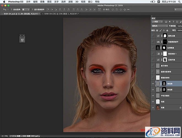This screenshot has width=182, height=138.
Task: Click the lock image pixels brush icon
Action: pyautogui.click(x=161, y=30)
